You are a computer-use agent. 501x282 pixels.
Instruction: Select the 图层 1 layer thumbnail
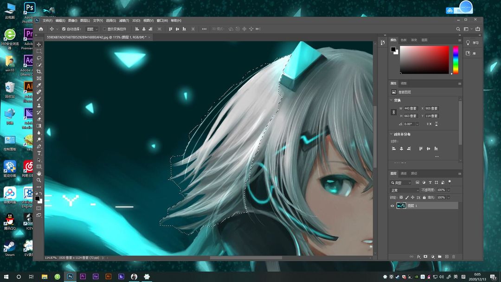[x=401, y=206]
